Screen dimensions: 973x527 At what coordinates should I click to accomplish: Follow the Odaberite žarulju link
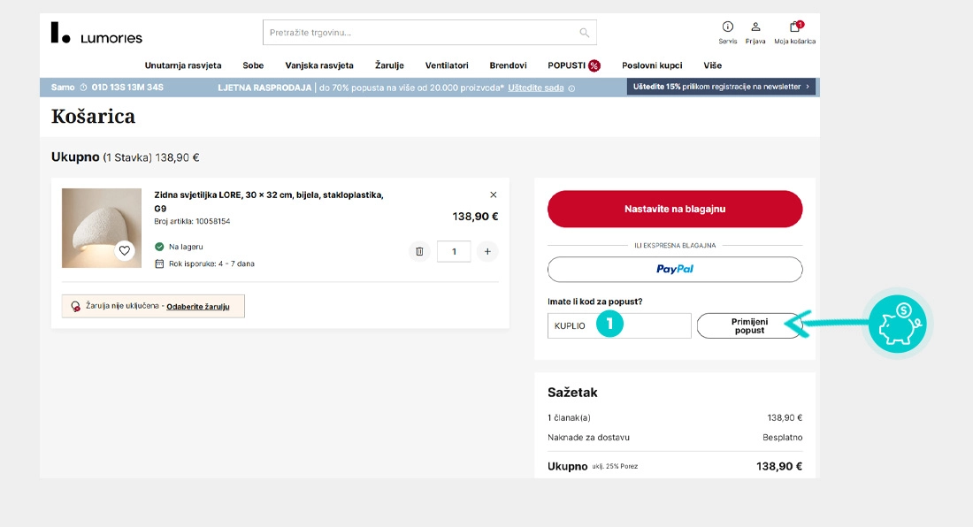click(198, 306)
